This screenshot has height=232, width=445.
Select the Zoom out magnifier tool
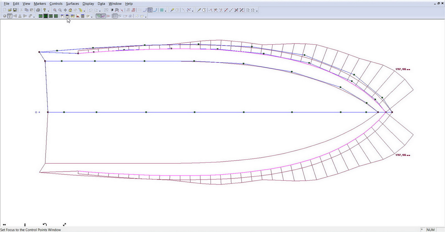(60, 10)
